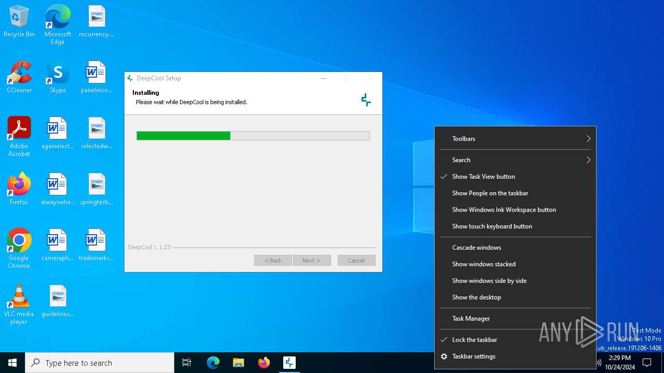Select the cameraph Word document icon
The width and height of the screenshot is (664, 373).
click(x=58, y=246)
